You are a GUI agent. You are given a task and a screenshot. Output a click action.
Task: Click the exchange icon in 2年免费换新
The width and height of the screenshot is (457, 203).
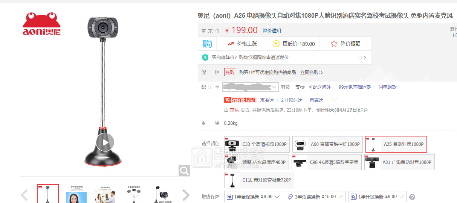(290, 197)
